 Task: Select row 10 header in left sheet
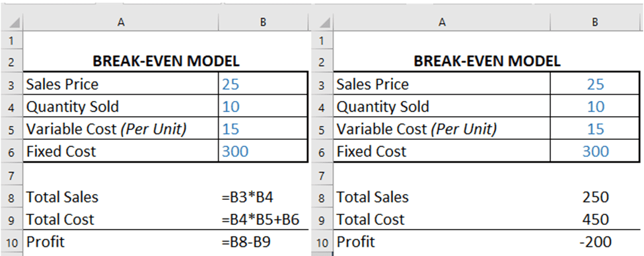[x=11, y=243]
